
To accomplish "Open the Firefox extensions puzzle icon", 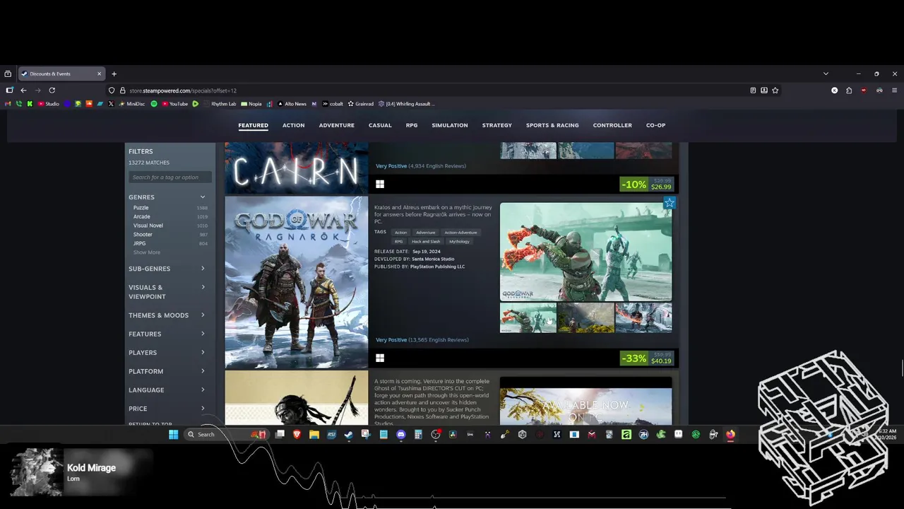I will [849, 90].
